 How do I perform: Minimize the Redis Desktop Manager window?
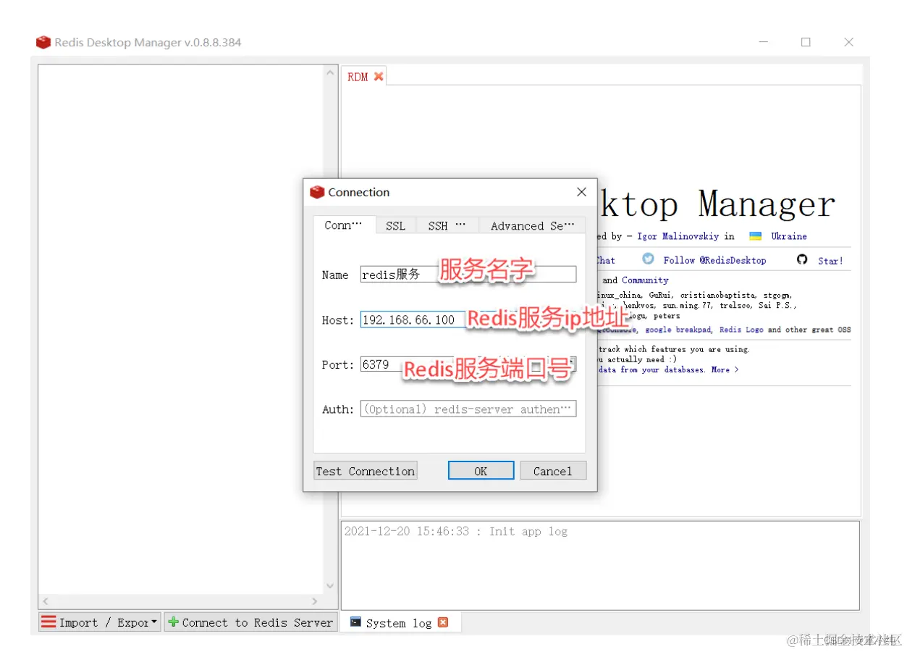click(762, 42)
